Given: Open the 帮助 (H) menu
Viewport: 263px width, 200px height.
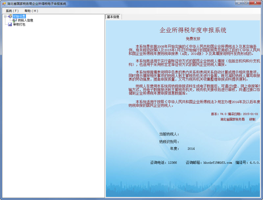Looking at the screenshot, I should (31, 11).
